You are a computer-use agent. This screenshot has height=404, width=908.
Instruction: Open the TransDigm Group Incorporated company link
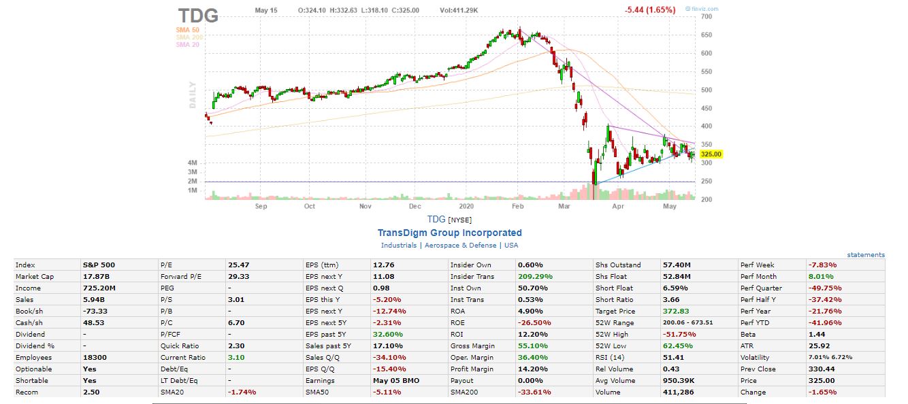449,233
